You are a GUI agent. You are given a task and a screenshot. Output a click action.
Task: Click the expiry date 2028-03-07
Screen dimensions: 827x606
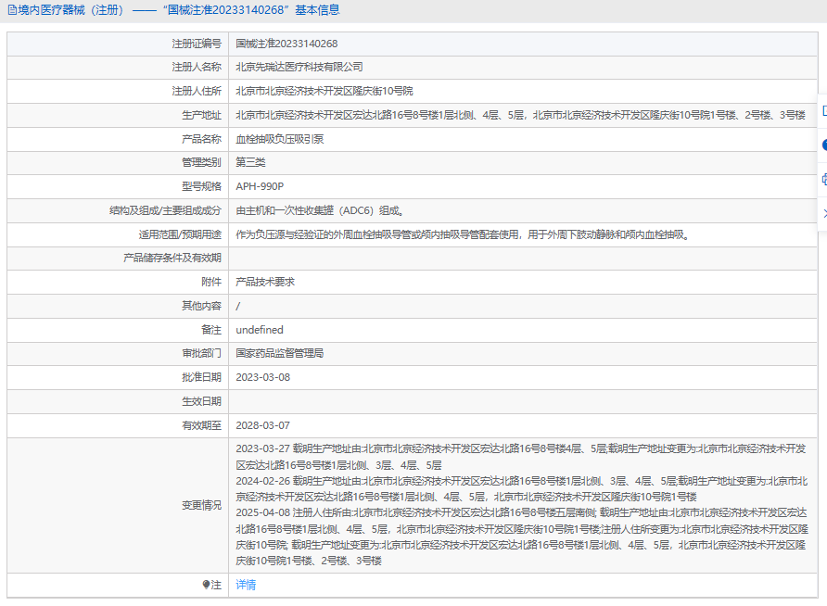(x=262, y=425)
